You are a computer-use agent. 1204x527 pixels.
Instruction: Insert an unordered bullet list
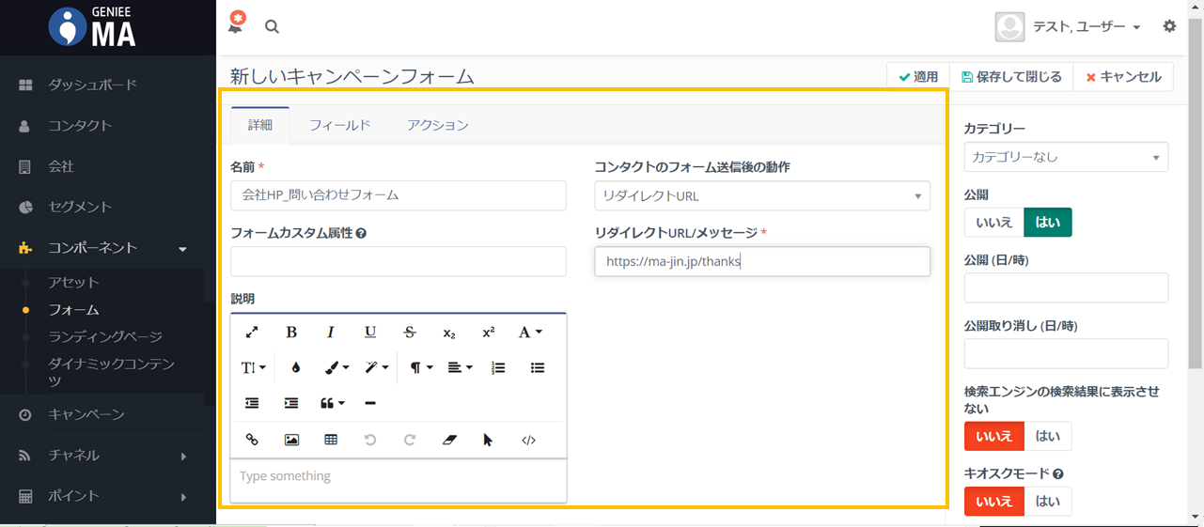[x=538, y=367]
